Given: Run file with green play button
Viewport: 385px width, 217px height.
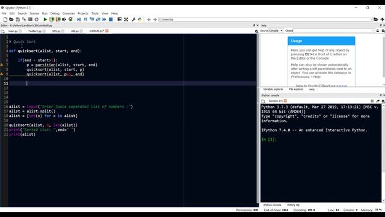Looking at the screenshot, I should [x=45, y=19].
